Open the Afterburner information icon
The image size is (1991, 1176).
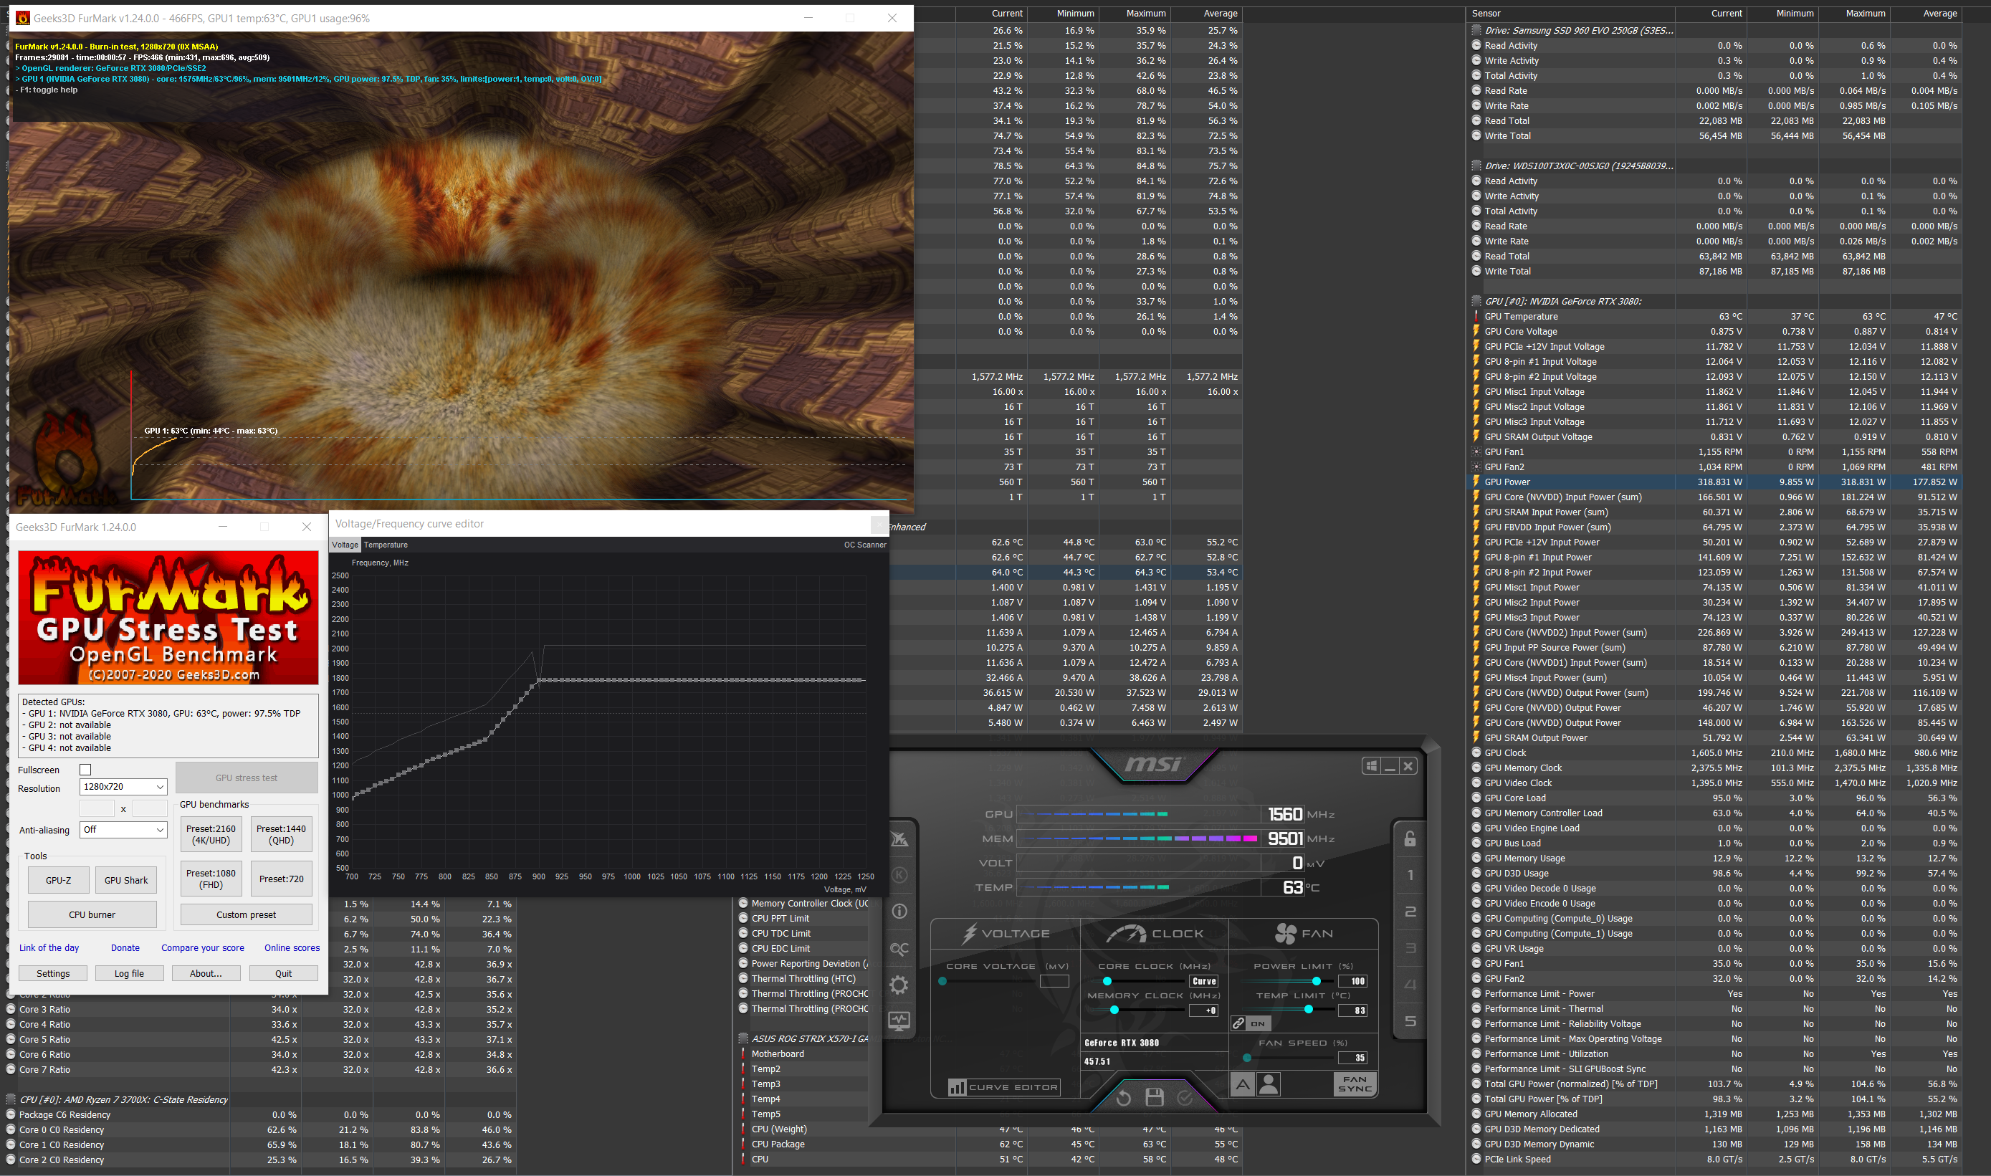coord(899,912)
